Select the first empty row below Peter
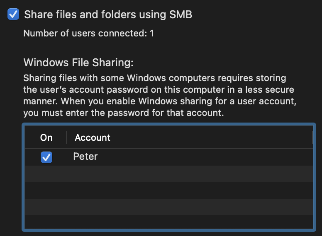Viewport: 322px width, 236px height. pos(168,174)
